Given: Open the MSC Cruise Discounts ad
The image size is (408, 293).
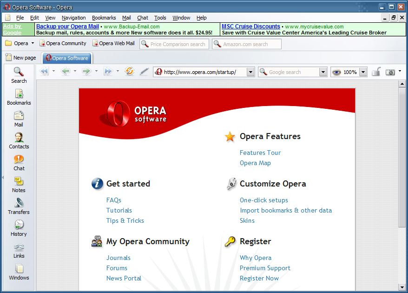Looking at the screenshot, I should click(x=251, y=27).
